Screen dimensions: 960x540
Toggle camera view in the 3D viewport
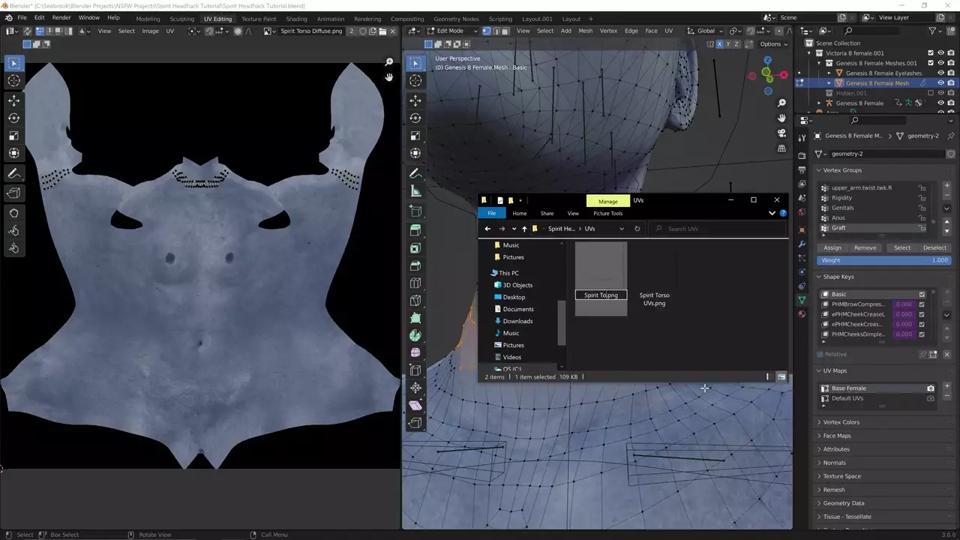[x=781, y=133]
